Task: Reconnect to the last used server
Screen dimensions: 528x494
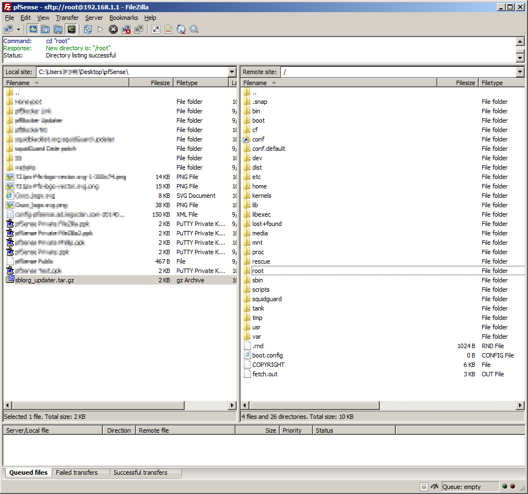Action: (139, 30)
